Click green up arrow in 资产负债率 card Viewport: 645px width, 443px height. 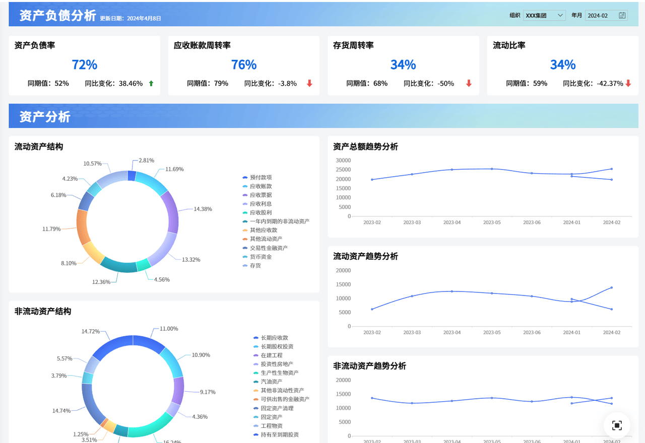click(151, 84)
